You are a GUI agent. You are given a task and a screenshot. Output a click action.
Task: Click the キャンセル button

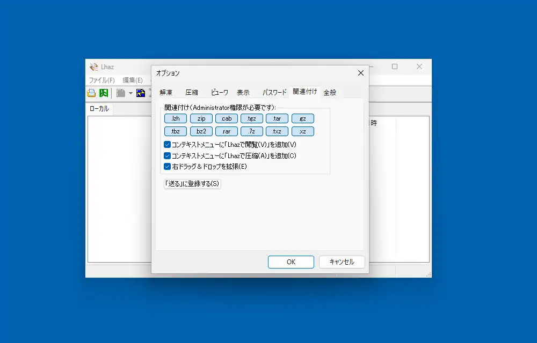342,262
